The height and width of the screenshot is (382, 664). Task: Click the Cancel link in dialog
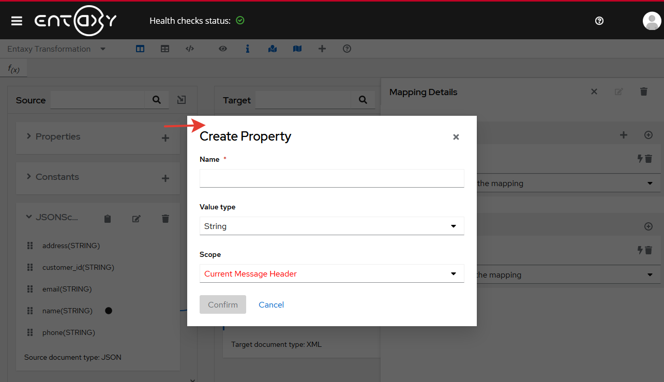click(271, 304)
